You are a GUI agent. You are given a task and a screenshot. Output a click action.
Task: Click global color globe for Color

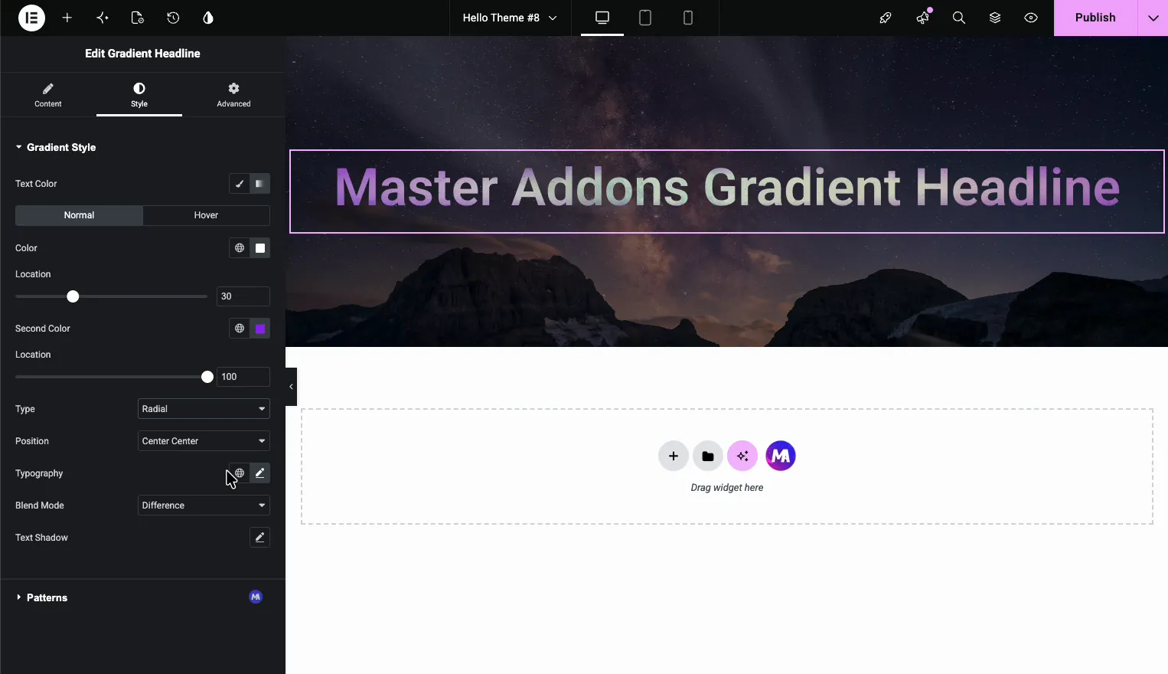[240, 248]
